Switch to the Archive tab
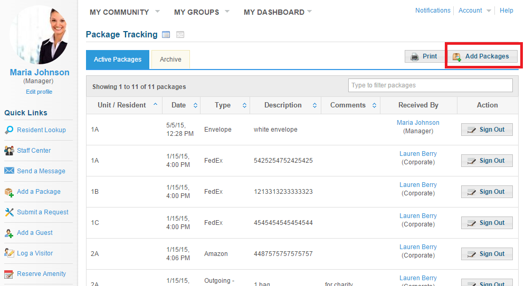 pos(170,60)
